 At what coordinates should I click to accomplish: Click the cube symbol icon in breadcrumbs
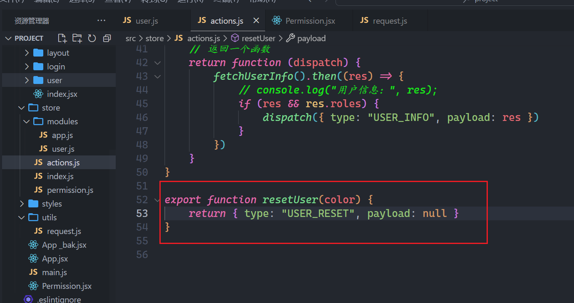pyautogui.click(x=235, y=38)
